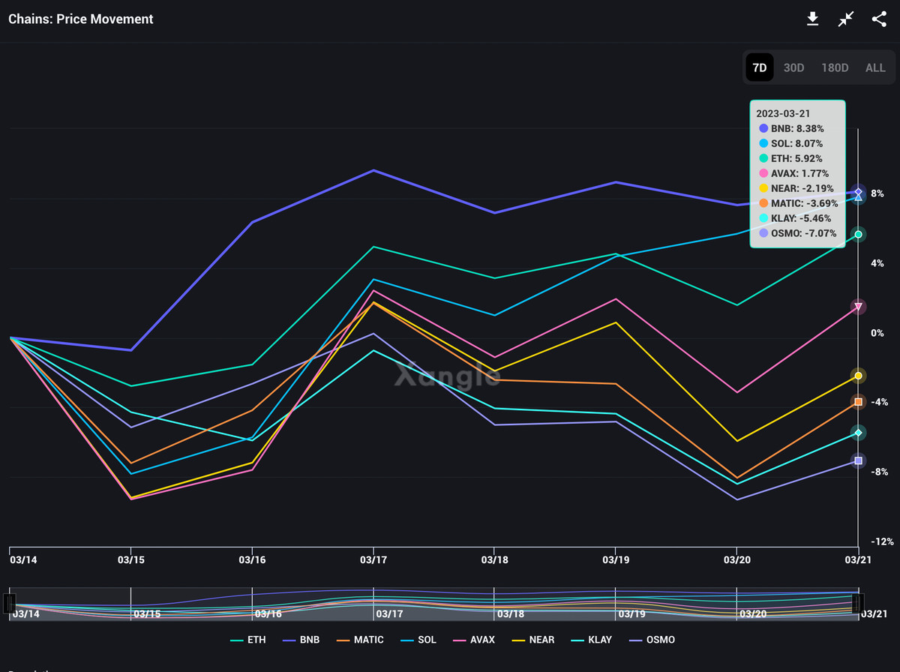Show the ALL time range
Screen dimensions: 900x672
875,67
